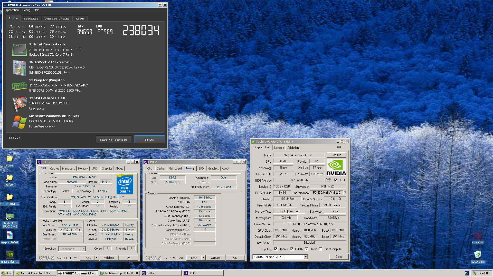Toggle the DirectCompute checkbox
The height and width of the screenshot is (277, 493).
(320, 249)
